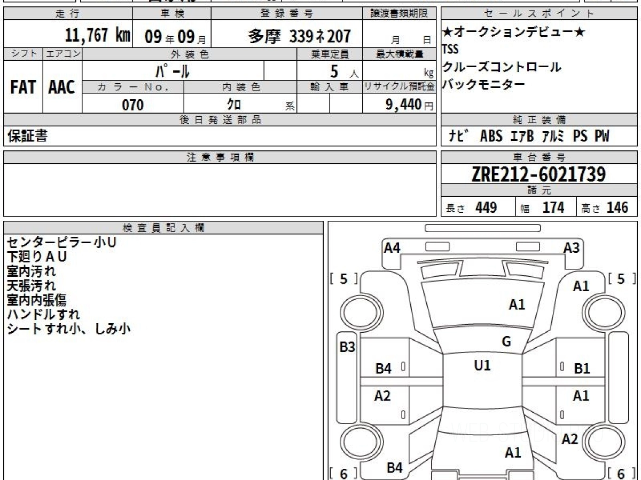Click the 車検 column header

171,14
